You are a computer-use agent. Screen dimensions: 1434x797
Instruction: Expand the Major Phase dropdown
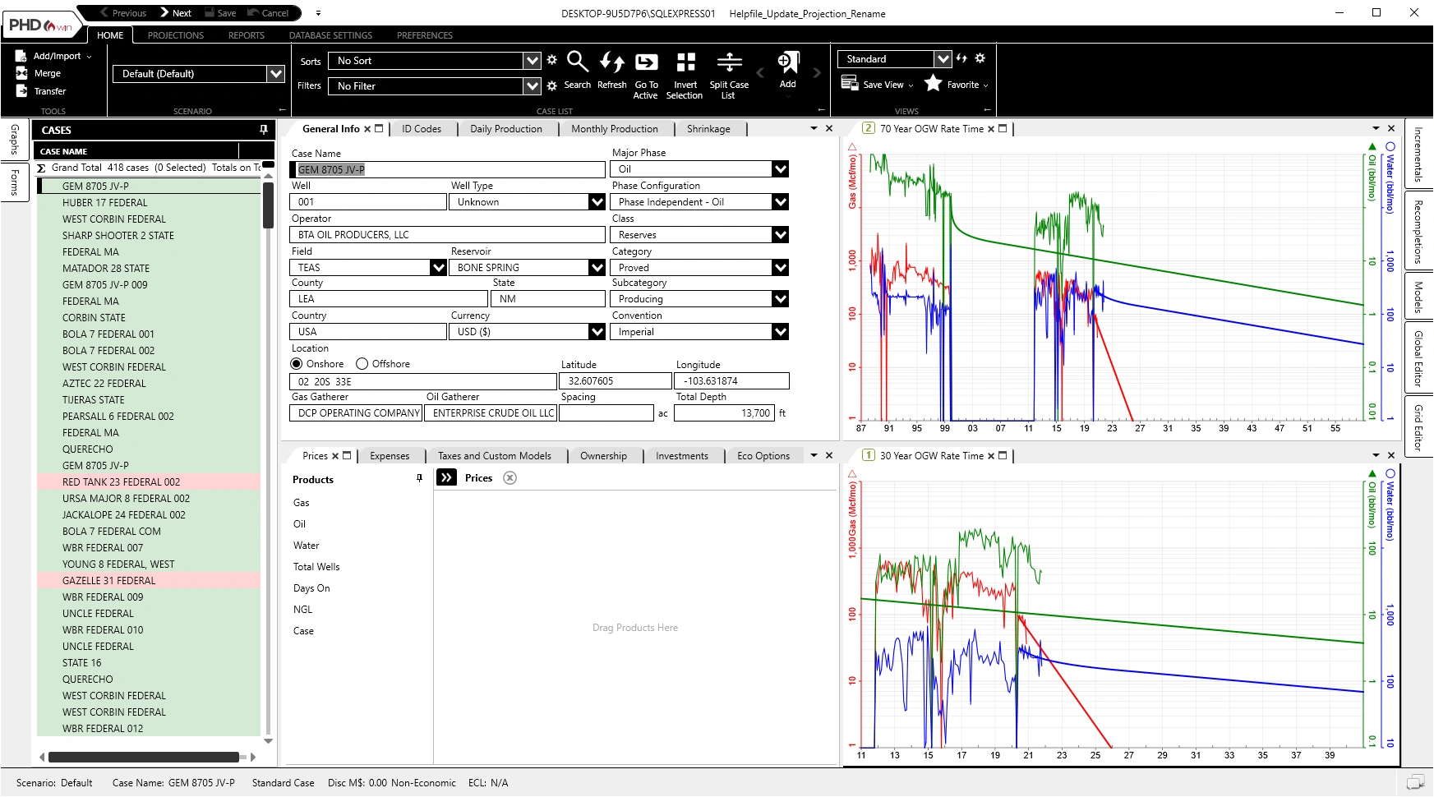click(780, 169)
